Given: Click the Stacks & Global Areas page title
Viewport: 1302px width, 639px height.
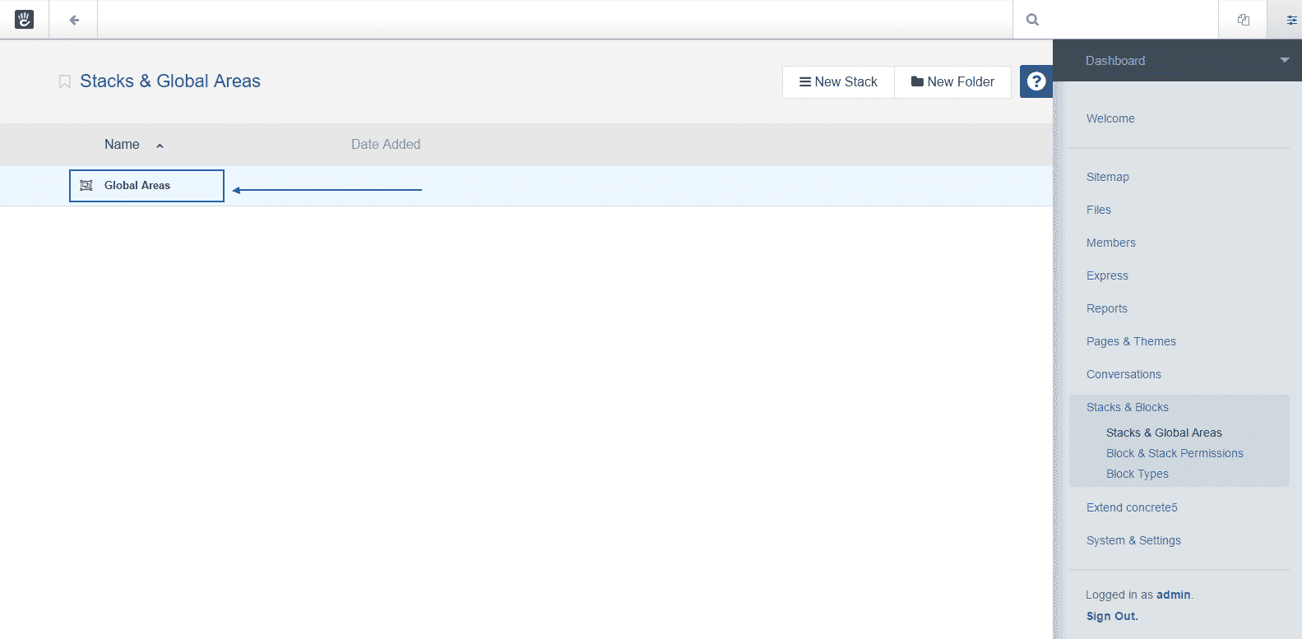Looking at the screenshot, I should 170,81.
